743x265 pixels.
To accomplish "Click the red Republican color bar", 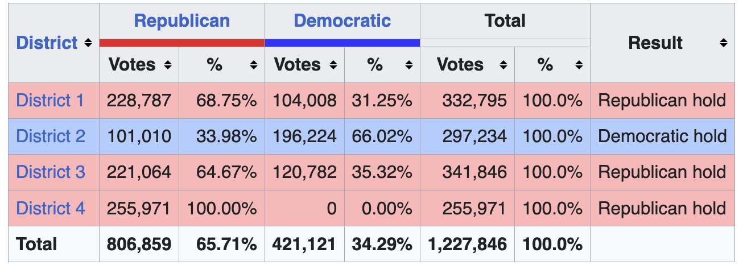I will (x=182, y=43).
